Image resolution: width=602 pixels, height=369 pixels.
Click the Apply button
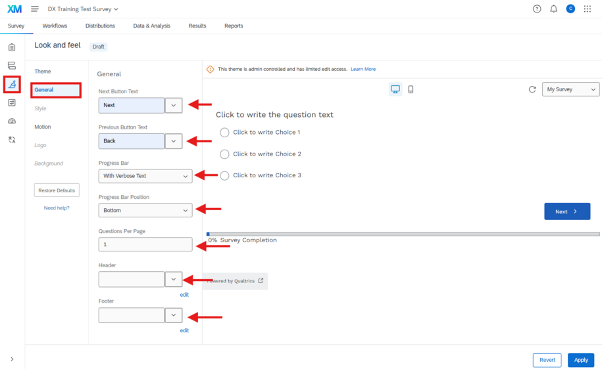[x=581, y=360]
